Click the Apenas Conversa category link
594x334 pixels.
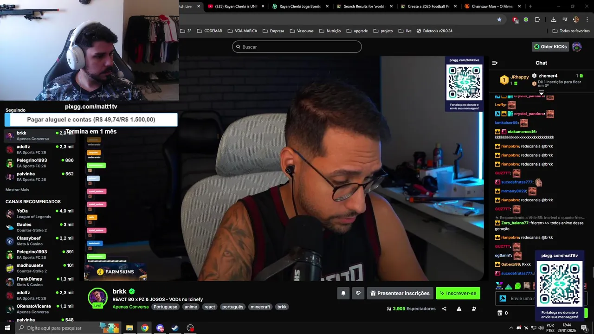[130, 307]
